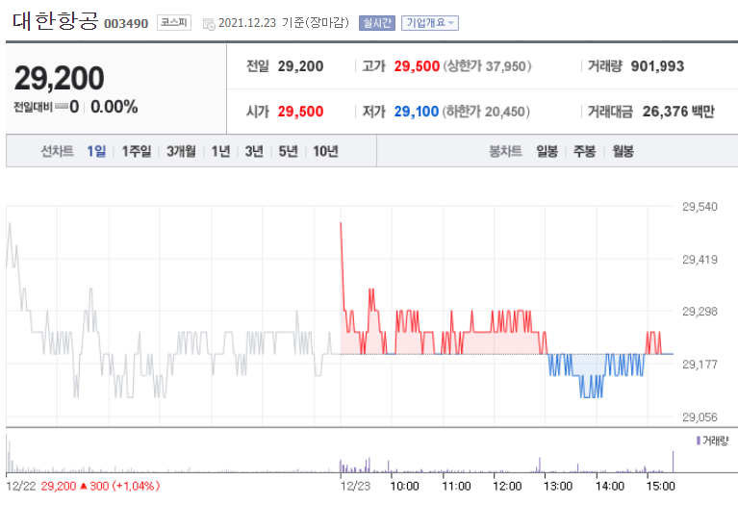This screenshot has height=505, width=738.
Task: Click the 시가 value 29,500
Action: coord(300,112)
